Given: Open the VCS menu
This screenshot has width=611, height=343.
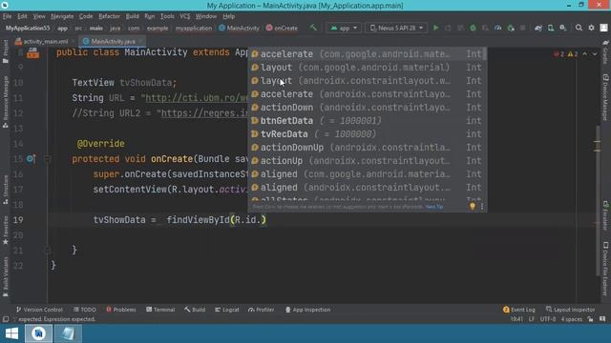Looking at the screenshot, I should pos(184,16).
